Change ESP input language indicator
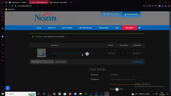This screenshot has height=96, width=171. pyautogui.click(x=157, y=94)
